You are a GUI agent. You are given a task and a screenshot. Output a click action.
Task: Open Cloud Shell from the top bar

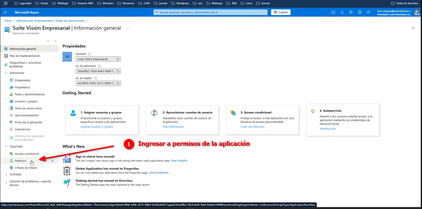[x=333, y=12]
